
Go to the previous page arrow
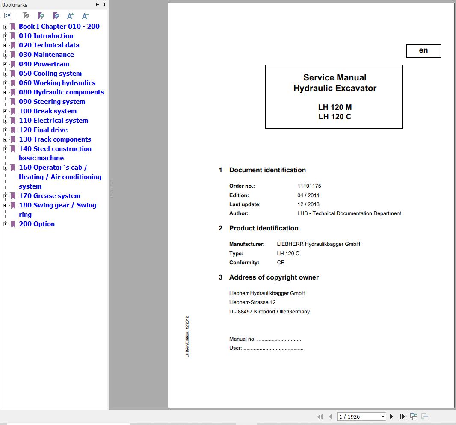coord(330,416)
